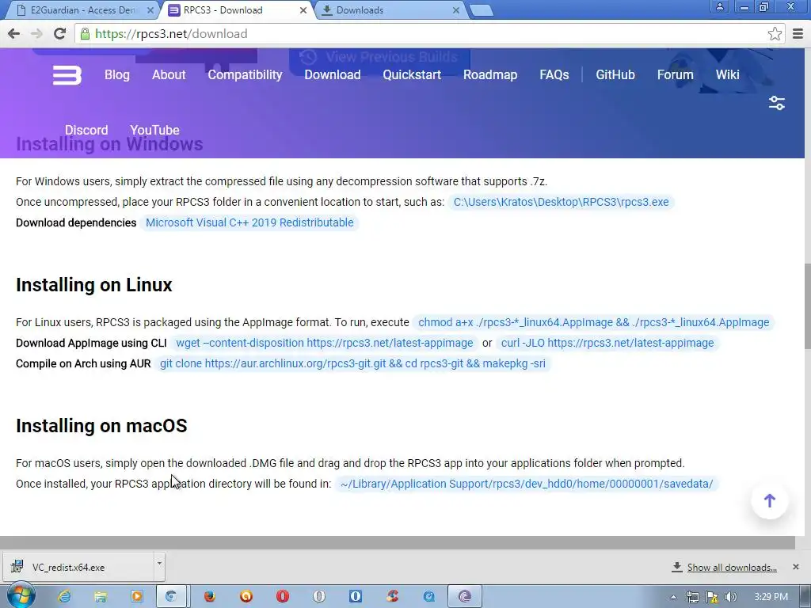
Task: Open the Compatibility page
Action: pos(246,75)
